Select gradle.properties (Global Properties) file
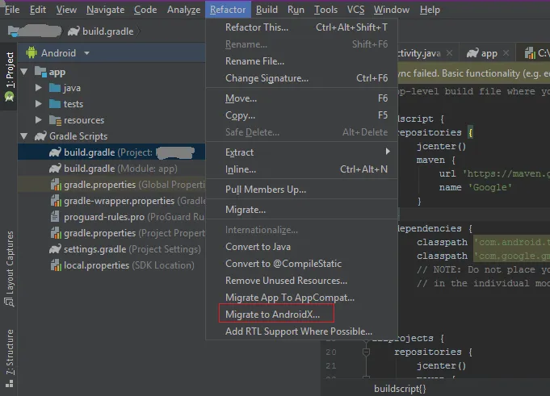Image resolution: width=550 pixels, height=396 pixels. point(111,185)
